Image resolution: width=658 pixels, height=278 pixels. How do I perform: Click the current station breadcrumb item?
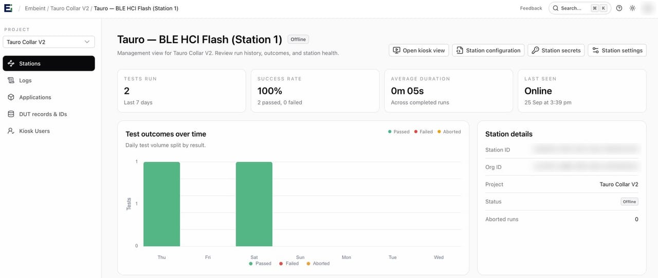click(x=136, y=8)
